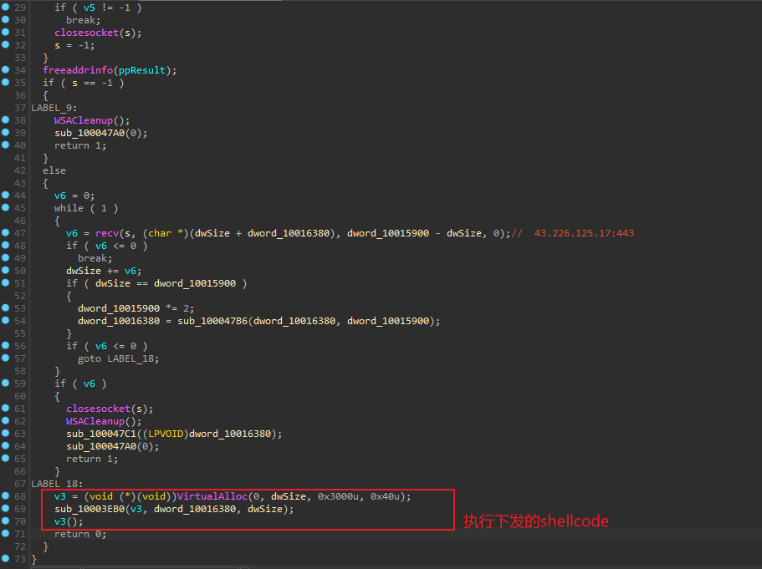This screenshot has height=569, width=762.
Task: Select sub_100047C1 function on line 63
Action: [101, 434]
